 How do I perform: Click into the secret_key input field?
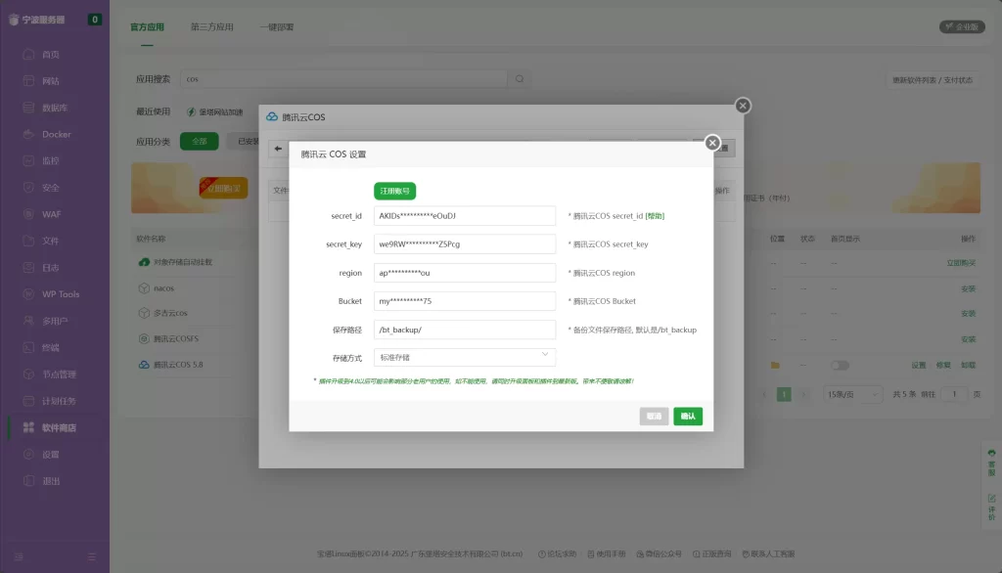(464, 244)
